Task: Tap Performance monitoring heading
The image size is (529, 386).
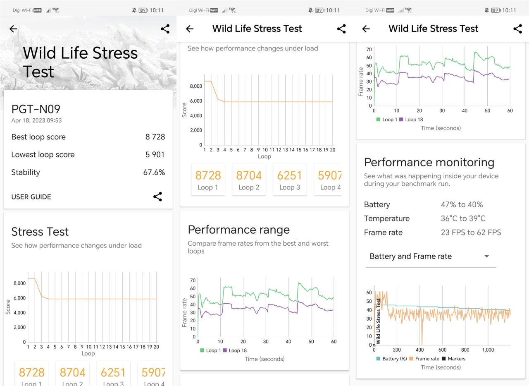Action: [429, 162]
